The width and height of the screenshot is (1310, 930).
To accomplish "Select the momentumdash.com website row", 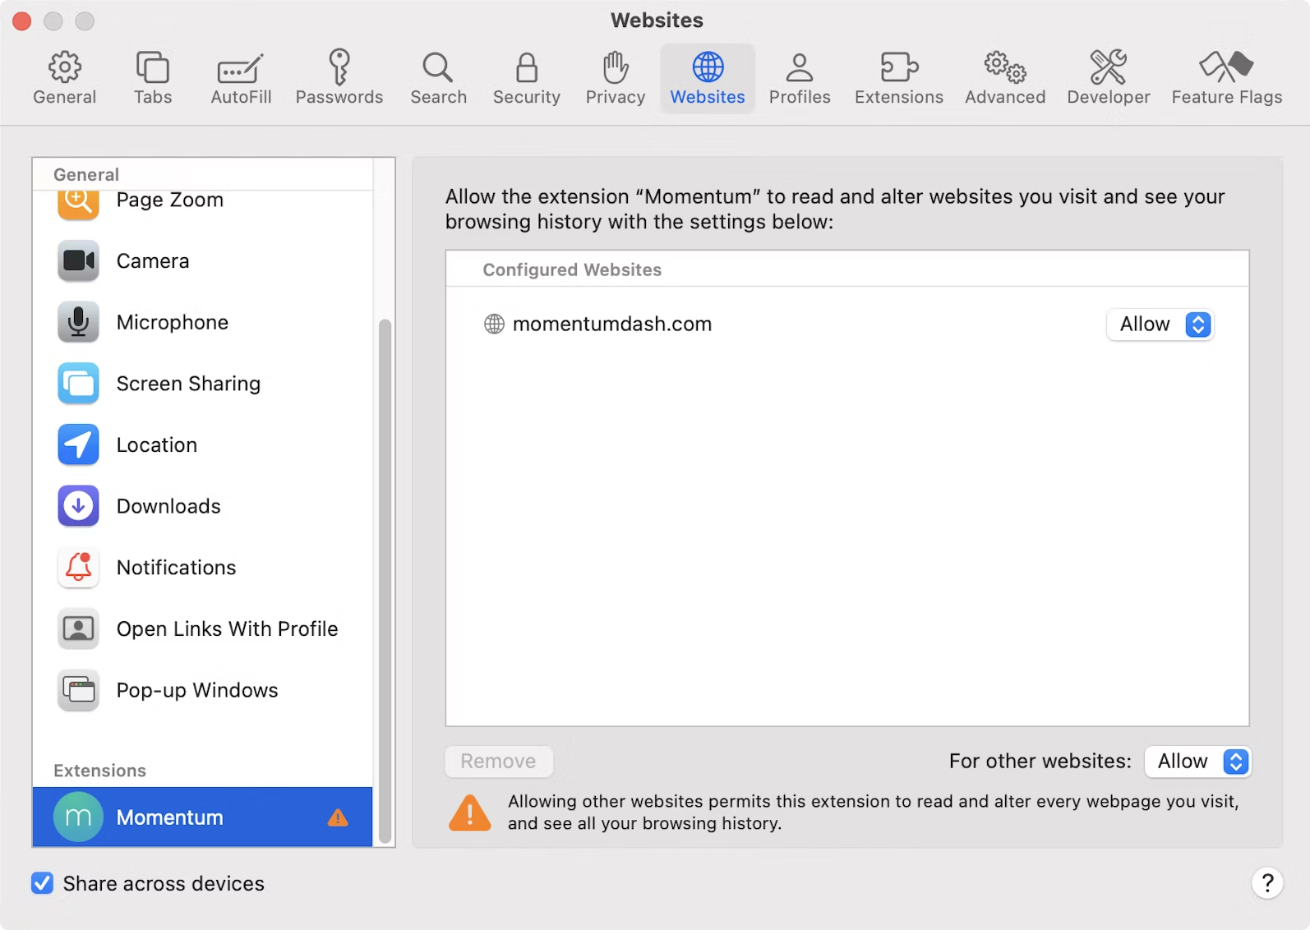I will click(x=847, y=325).
